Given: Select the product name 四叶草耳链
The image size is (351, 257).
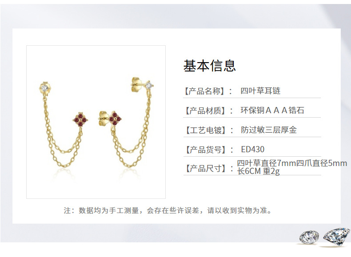Looking at the screenshot, I should [x=260, y=91].
